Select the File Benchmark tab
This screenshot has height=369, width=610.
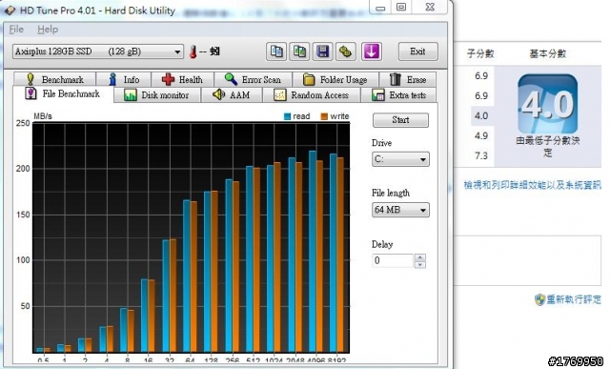coord(63,93)
